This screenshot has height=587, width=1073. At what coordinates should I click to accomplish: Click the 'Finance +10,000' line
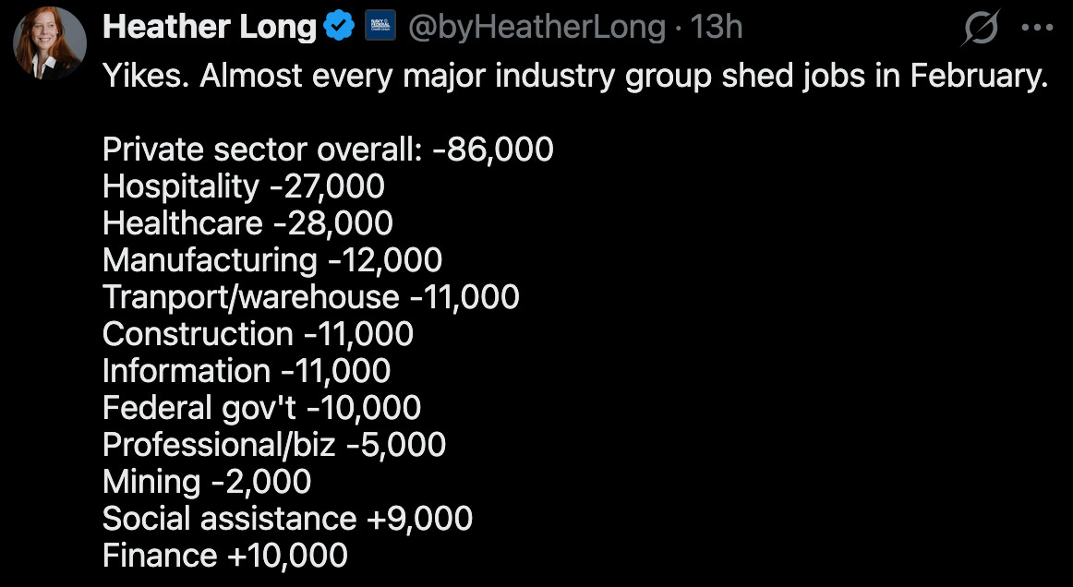click(x=225, y=556)
